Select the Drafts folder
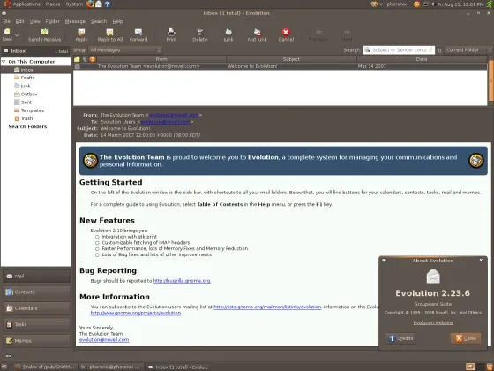The width and height of the screenshot is (494, 371). tap(25, 78)
